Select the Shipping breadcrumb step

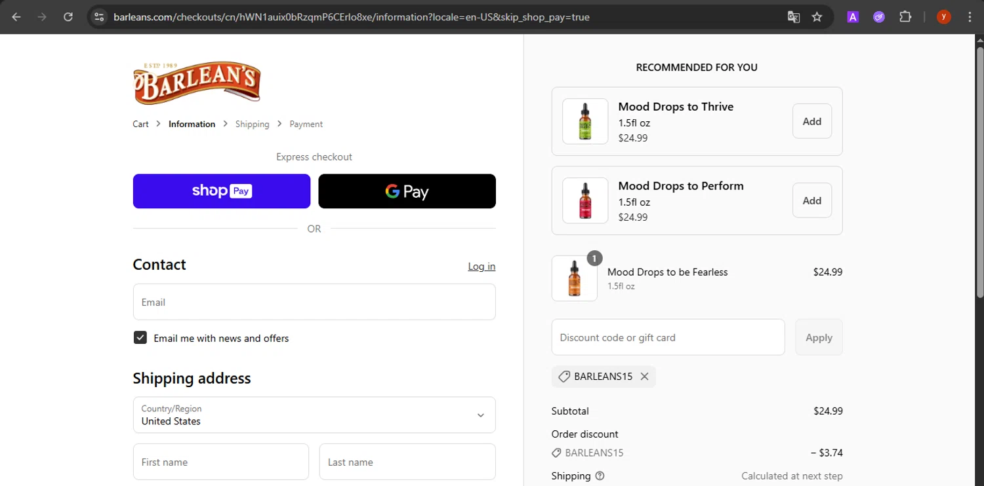click(x=253, y=124)
